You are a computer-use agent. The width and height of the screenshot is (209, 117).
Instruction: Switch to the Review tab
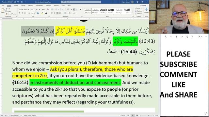(x=56, y=6)
